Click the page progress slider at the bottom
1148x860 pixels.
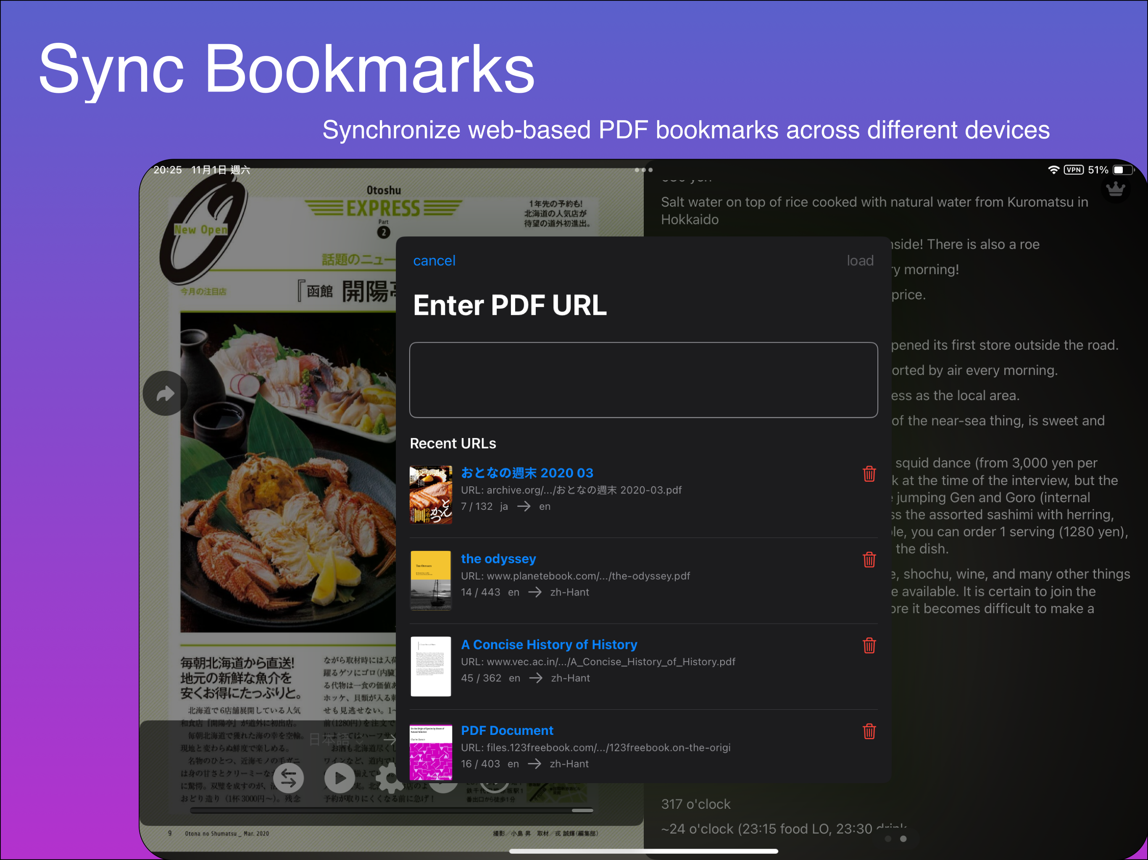[392, 810]
